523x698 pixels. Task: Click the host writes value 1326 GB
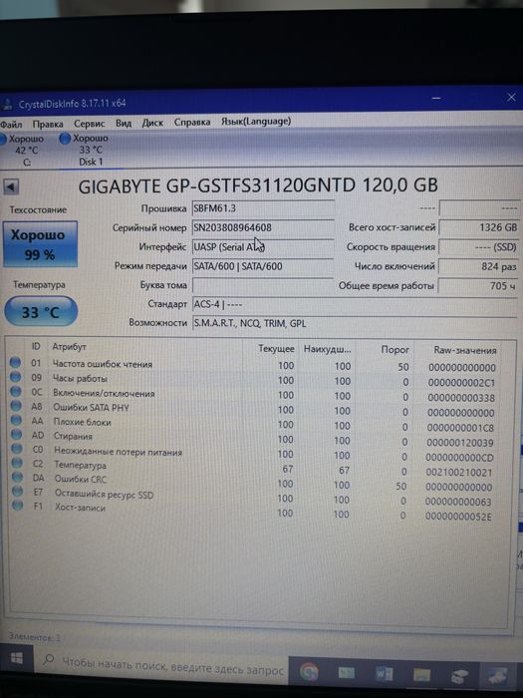tap(478, 227)
